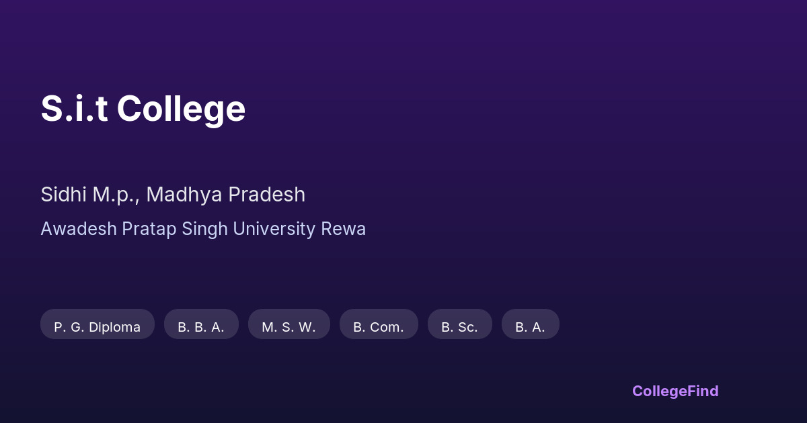Click the S.i.t College heading
The image size is (807, 423).
[x=143, y=109]
